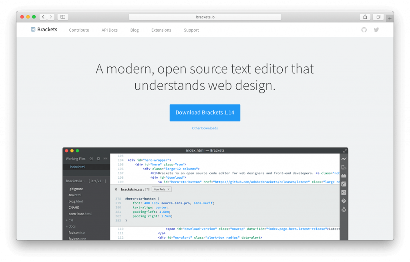Click the circle icon next to Working Files

pos(91,159)
